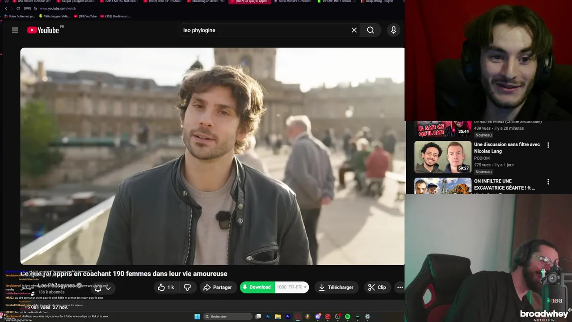Open the FL Studio taskbar icon
The width and height of the screenshot is (572, 322).
[308, 317]
